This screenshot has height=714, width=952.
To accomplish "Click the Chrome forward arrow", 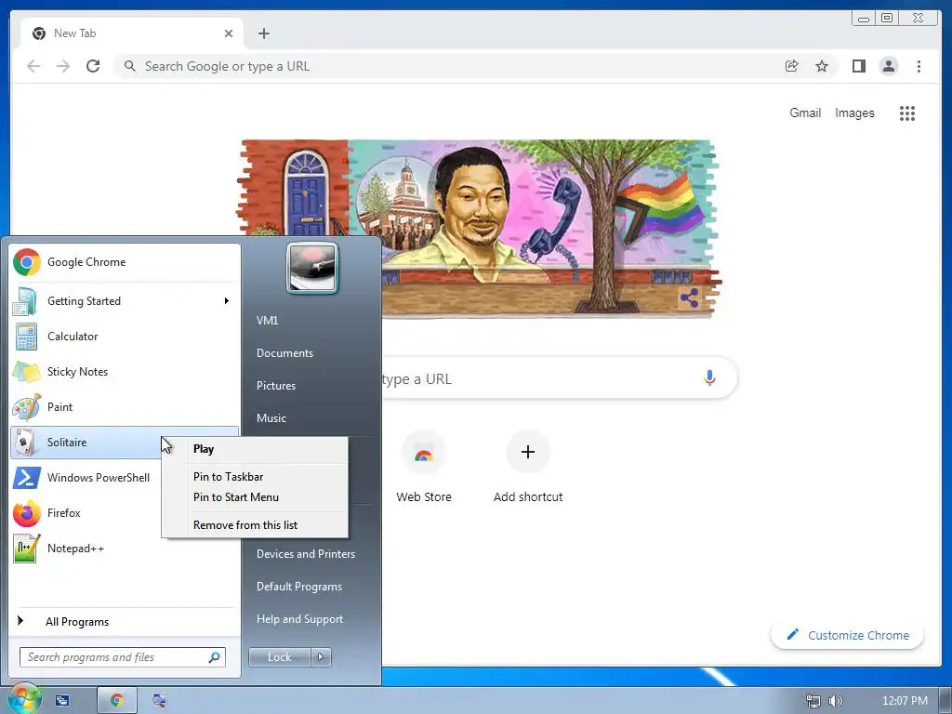I will pyautogui.click(x=63, y=66).
